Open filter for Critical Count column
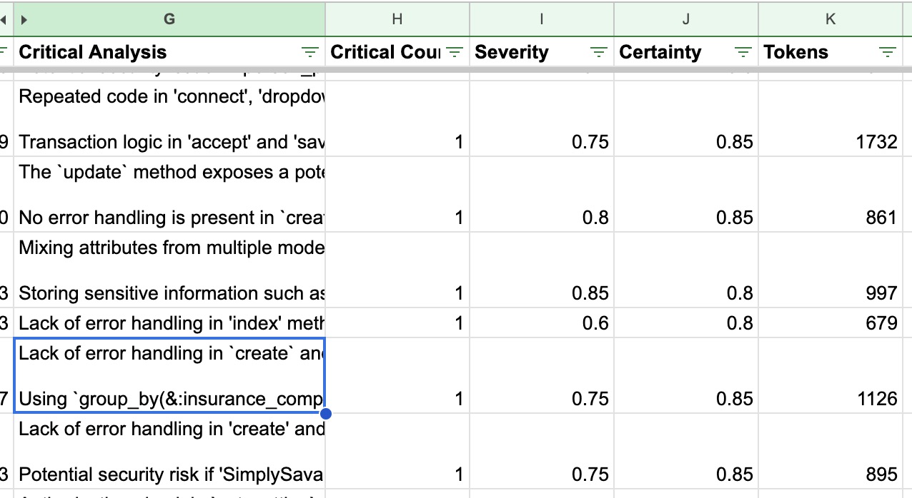912x498 pixels. point(454,52)
